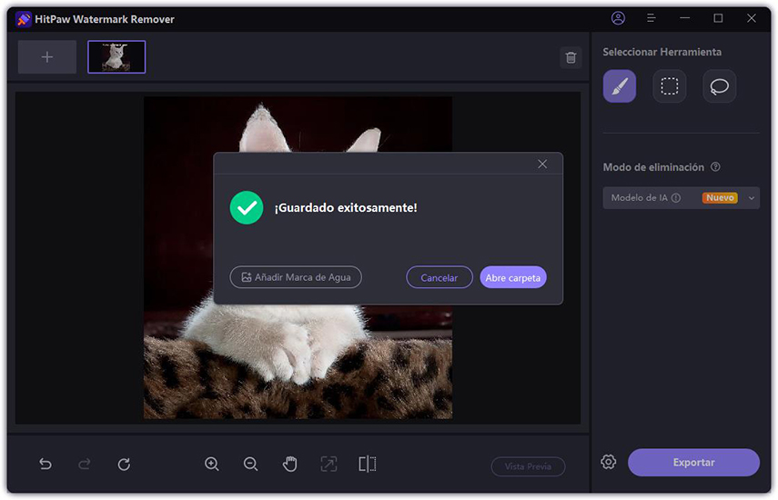Zoom in on the image
778x500 pixels.
[212, 465]
